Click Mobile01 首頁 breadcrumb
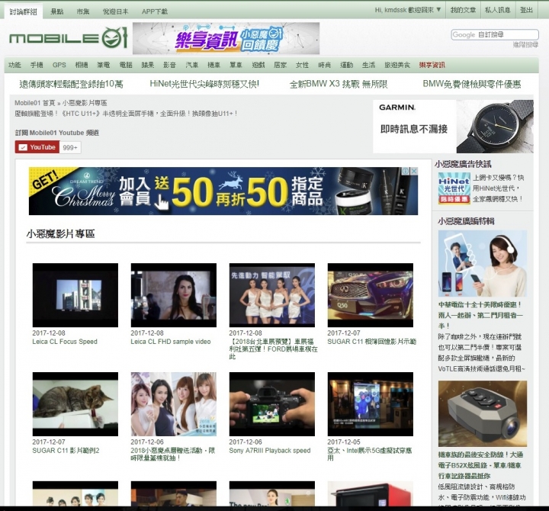Image resolution: width=549 pixels, height=511 pixels. 35,103
